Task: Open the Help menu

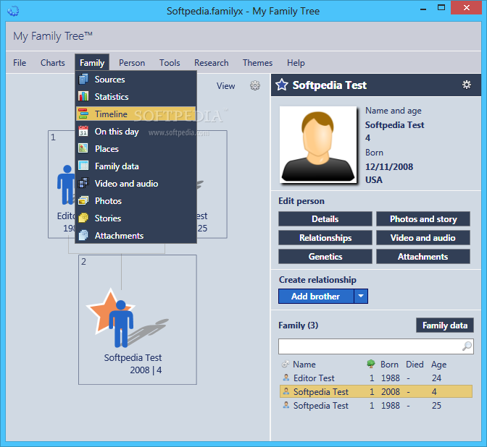Action: (296, 63)
